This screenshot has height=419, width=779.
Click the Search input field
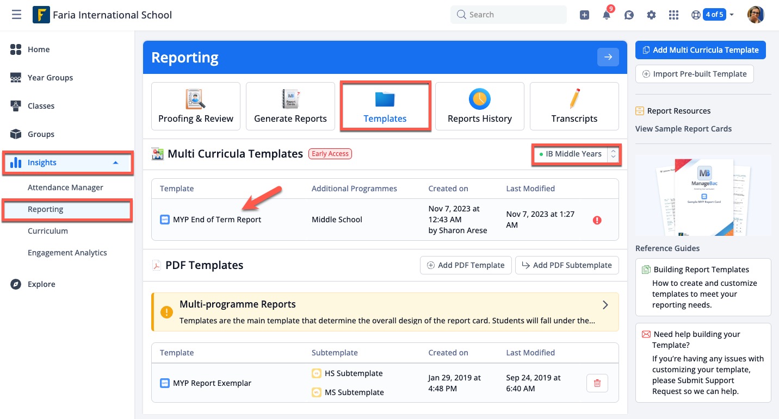pos(509,15)
